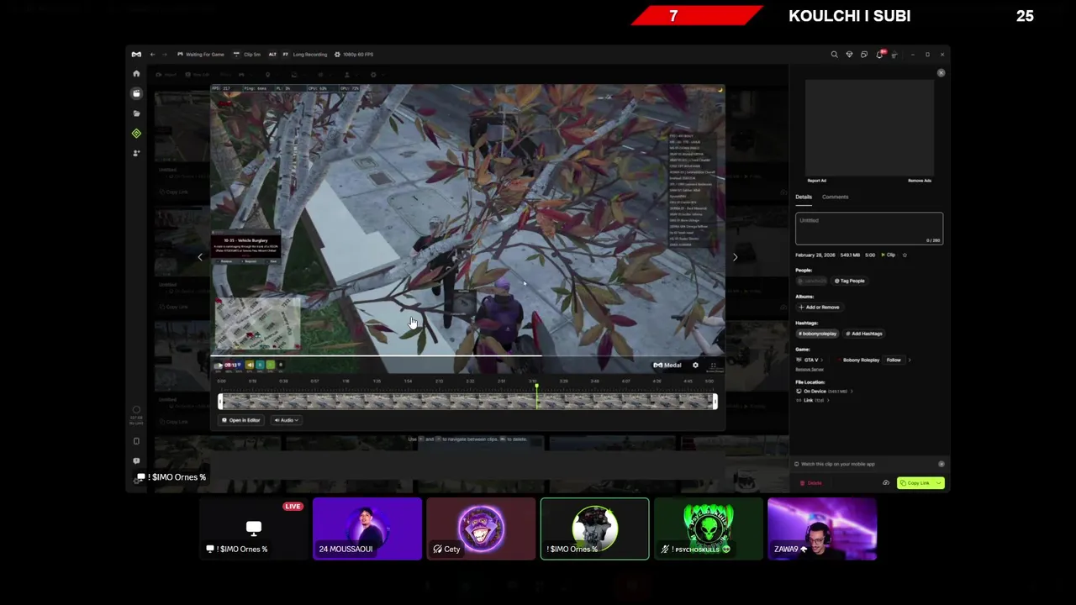The height and width of the screenshot is (605, 1076).
Task: Switch to the Details tab
Action: point(804,197)
